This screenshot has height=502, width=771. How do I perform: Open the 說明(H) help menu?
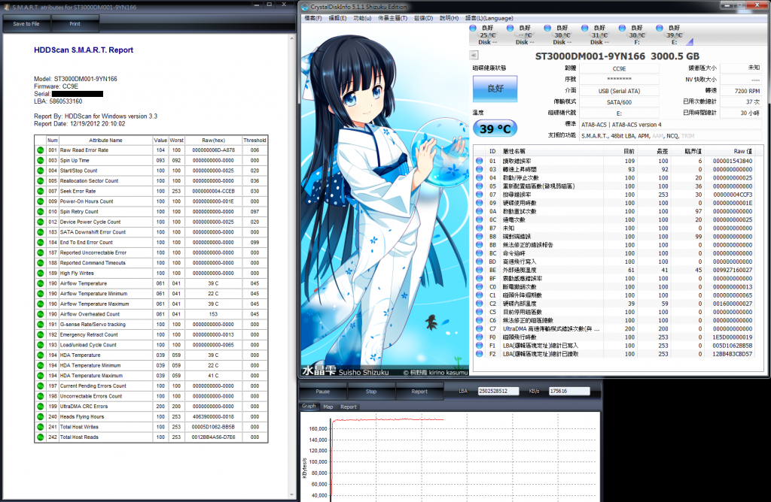tap(449, 18)
